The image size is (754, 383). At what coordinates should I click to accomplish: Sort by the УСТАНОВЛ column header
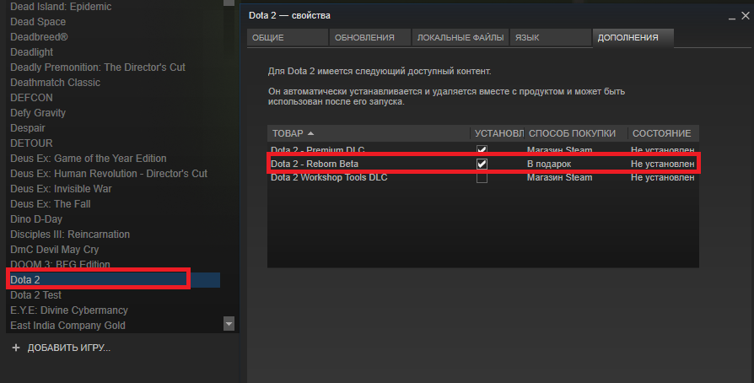(x=498, y=133)
